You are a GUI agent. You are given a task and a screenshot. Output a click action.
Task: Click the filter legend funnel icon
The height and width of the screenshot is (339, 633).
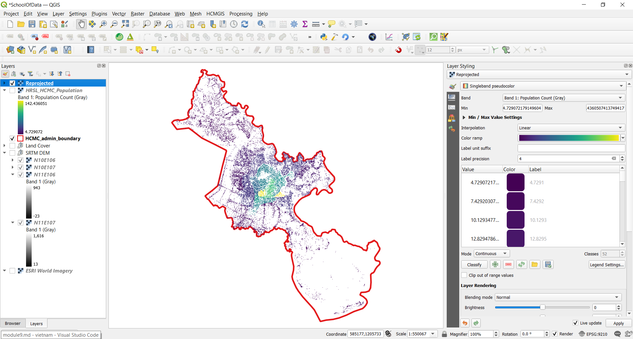click(30, 74)
